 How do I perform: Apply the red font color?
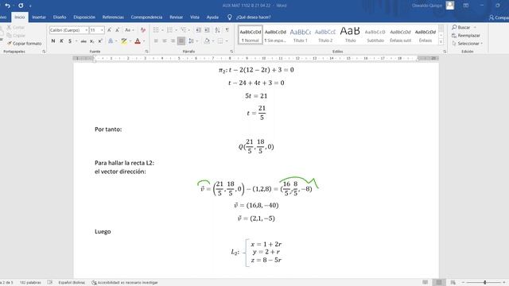click(138, 41)
